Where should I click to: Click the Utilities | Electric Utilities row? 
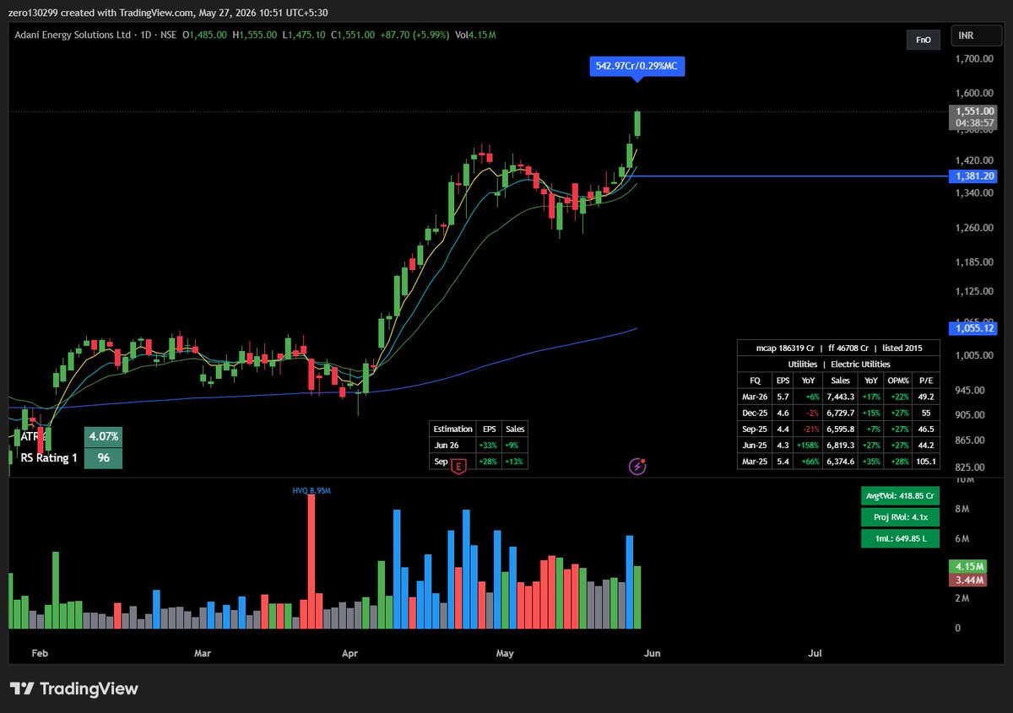[x=838, y=364]
